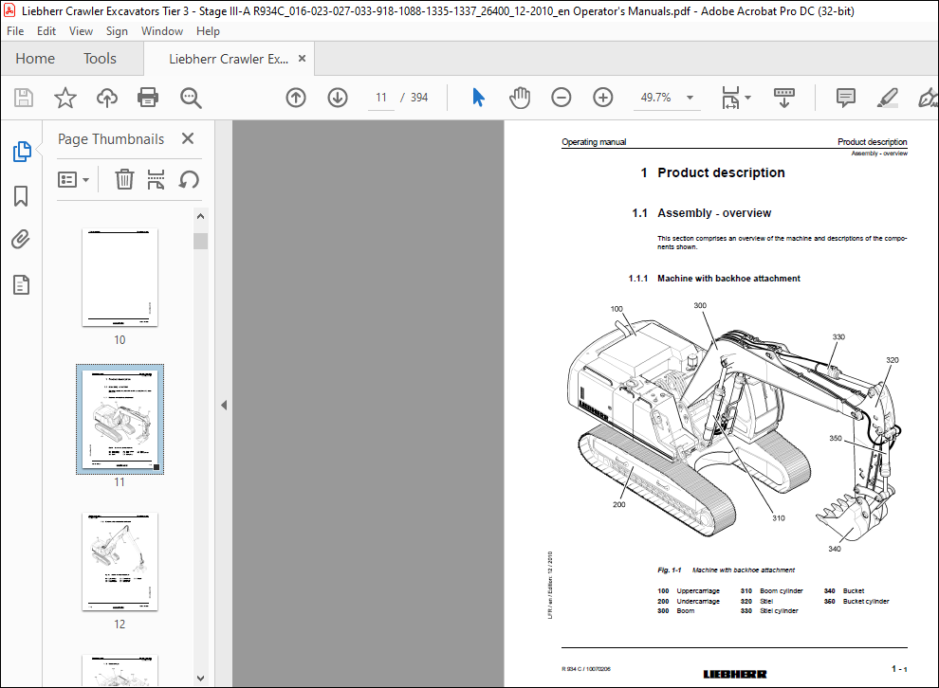Click the Save file icon

pos(24,98)
